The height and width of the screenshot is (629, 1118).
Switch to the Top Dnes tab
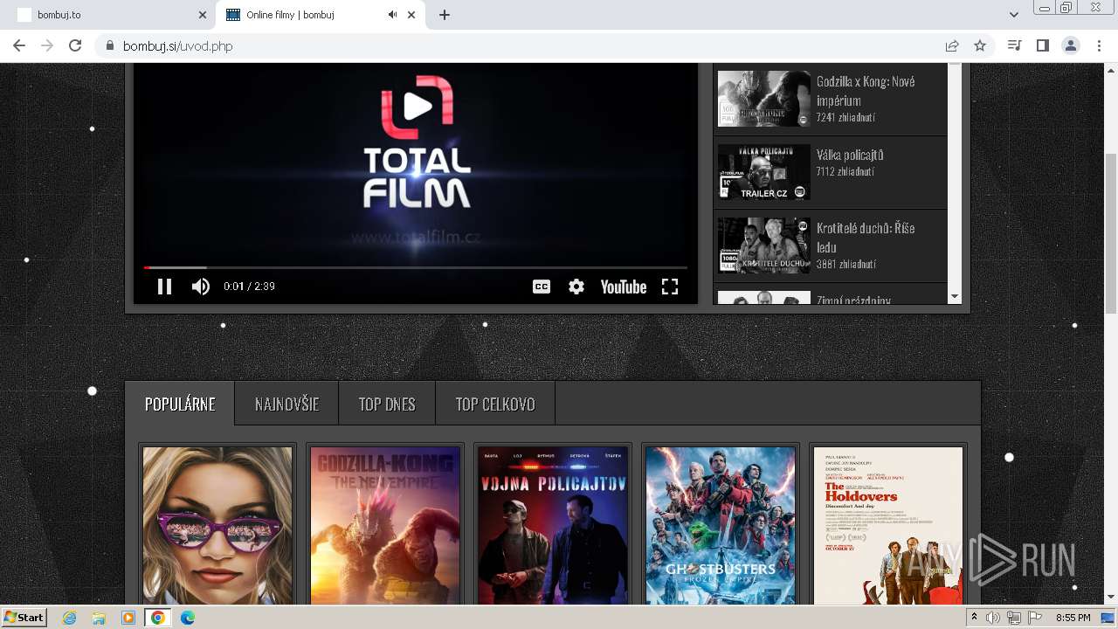pyautogui.click(x=387, y=404)
